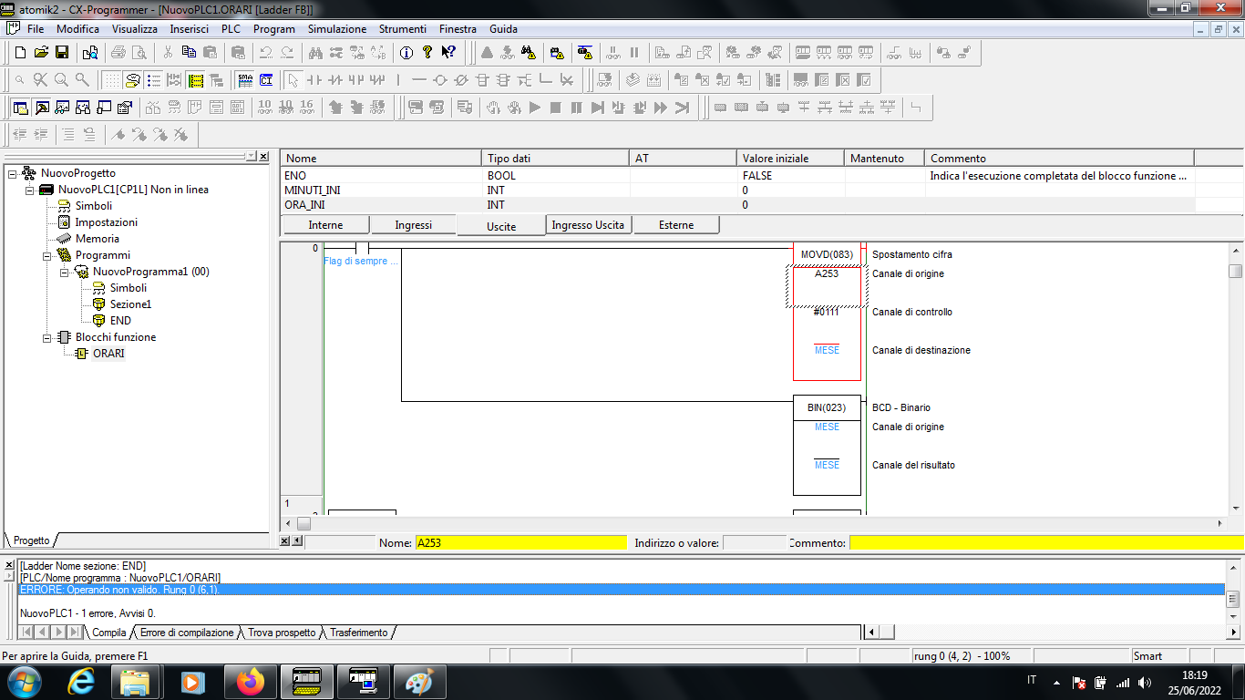This screenshot has height=700, width=1245.
Task: Open a project with the folder icon
Action: 41,53
